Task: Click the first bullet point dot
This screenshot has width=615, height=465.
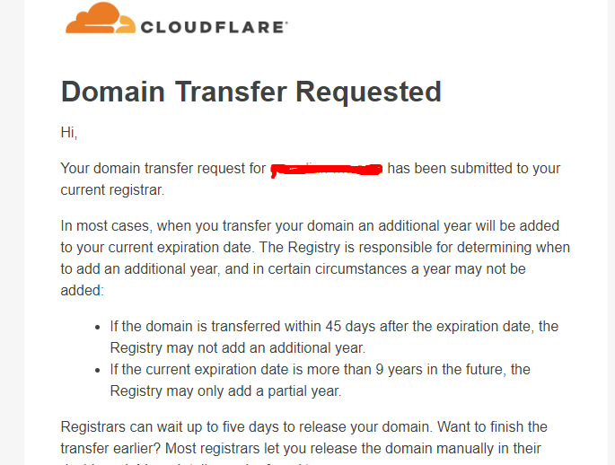Action: pyautogui.click(x=96, y=327)
